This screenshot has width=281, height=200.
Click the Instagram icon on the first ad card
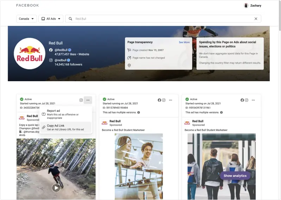81,100
